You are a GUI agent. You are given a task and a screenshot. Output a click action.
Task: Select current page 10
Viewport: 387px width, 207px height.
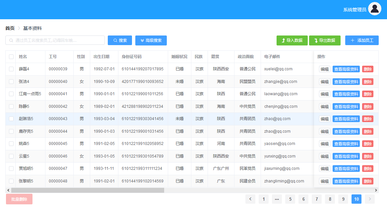(x=356, y=199)
